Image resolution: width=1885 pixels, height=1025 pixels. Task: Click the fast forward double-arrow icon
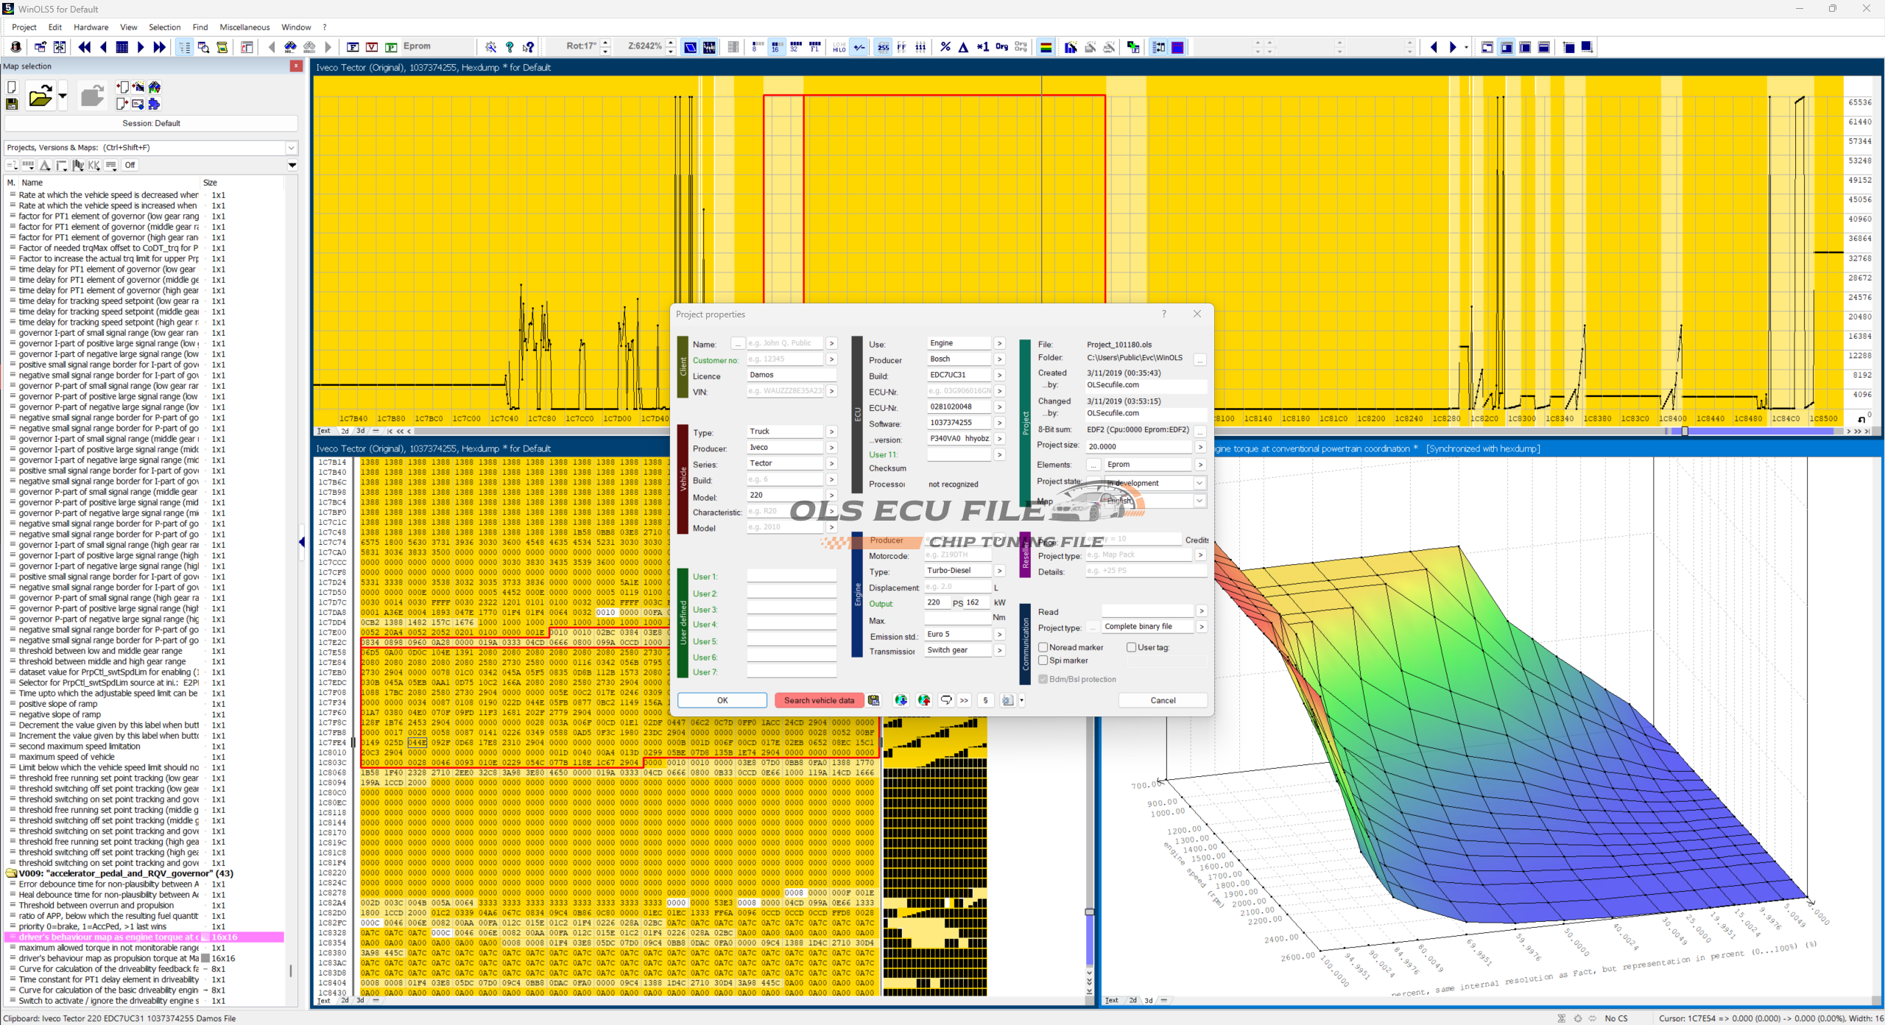tap(159, 47)
